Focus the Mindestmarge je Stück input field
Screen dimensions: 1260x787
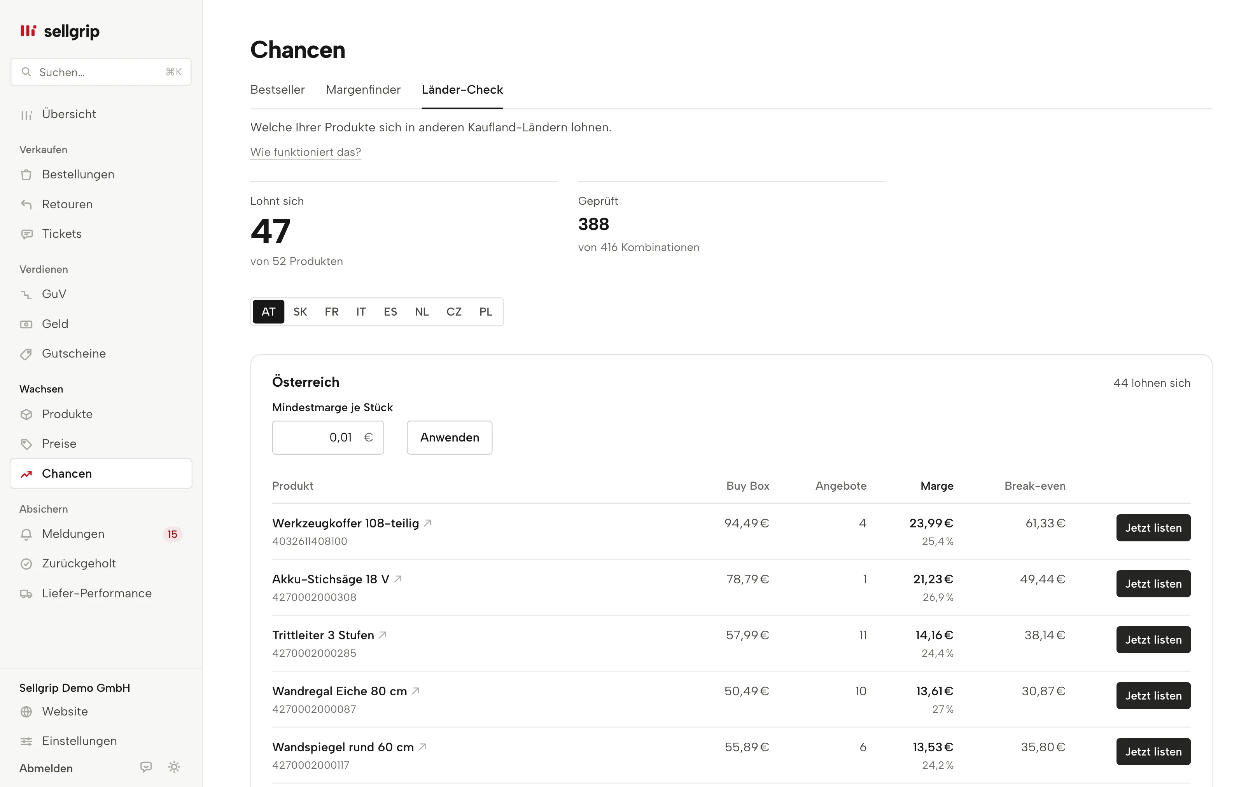point(328,437)
